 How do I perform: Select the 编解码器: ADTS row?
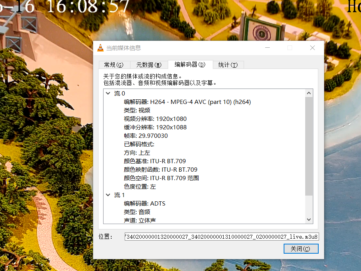145,204
